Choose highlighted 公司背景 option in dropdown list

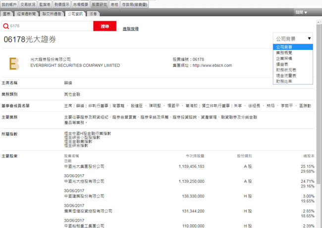(293, 47)
